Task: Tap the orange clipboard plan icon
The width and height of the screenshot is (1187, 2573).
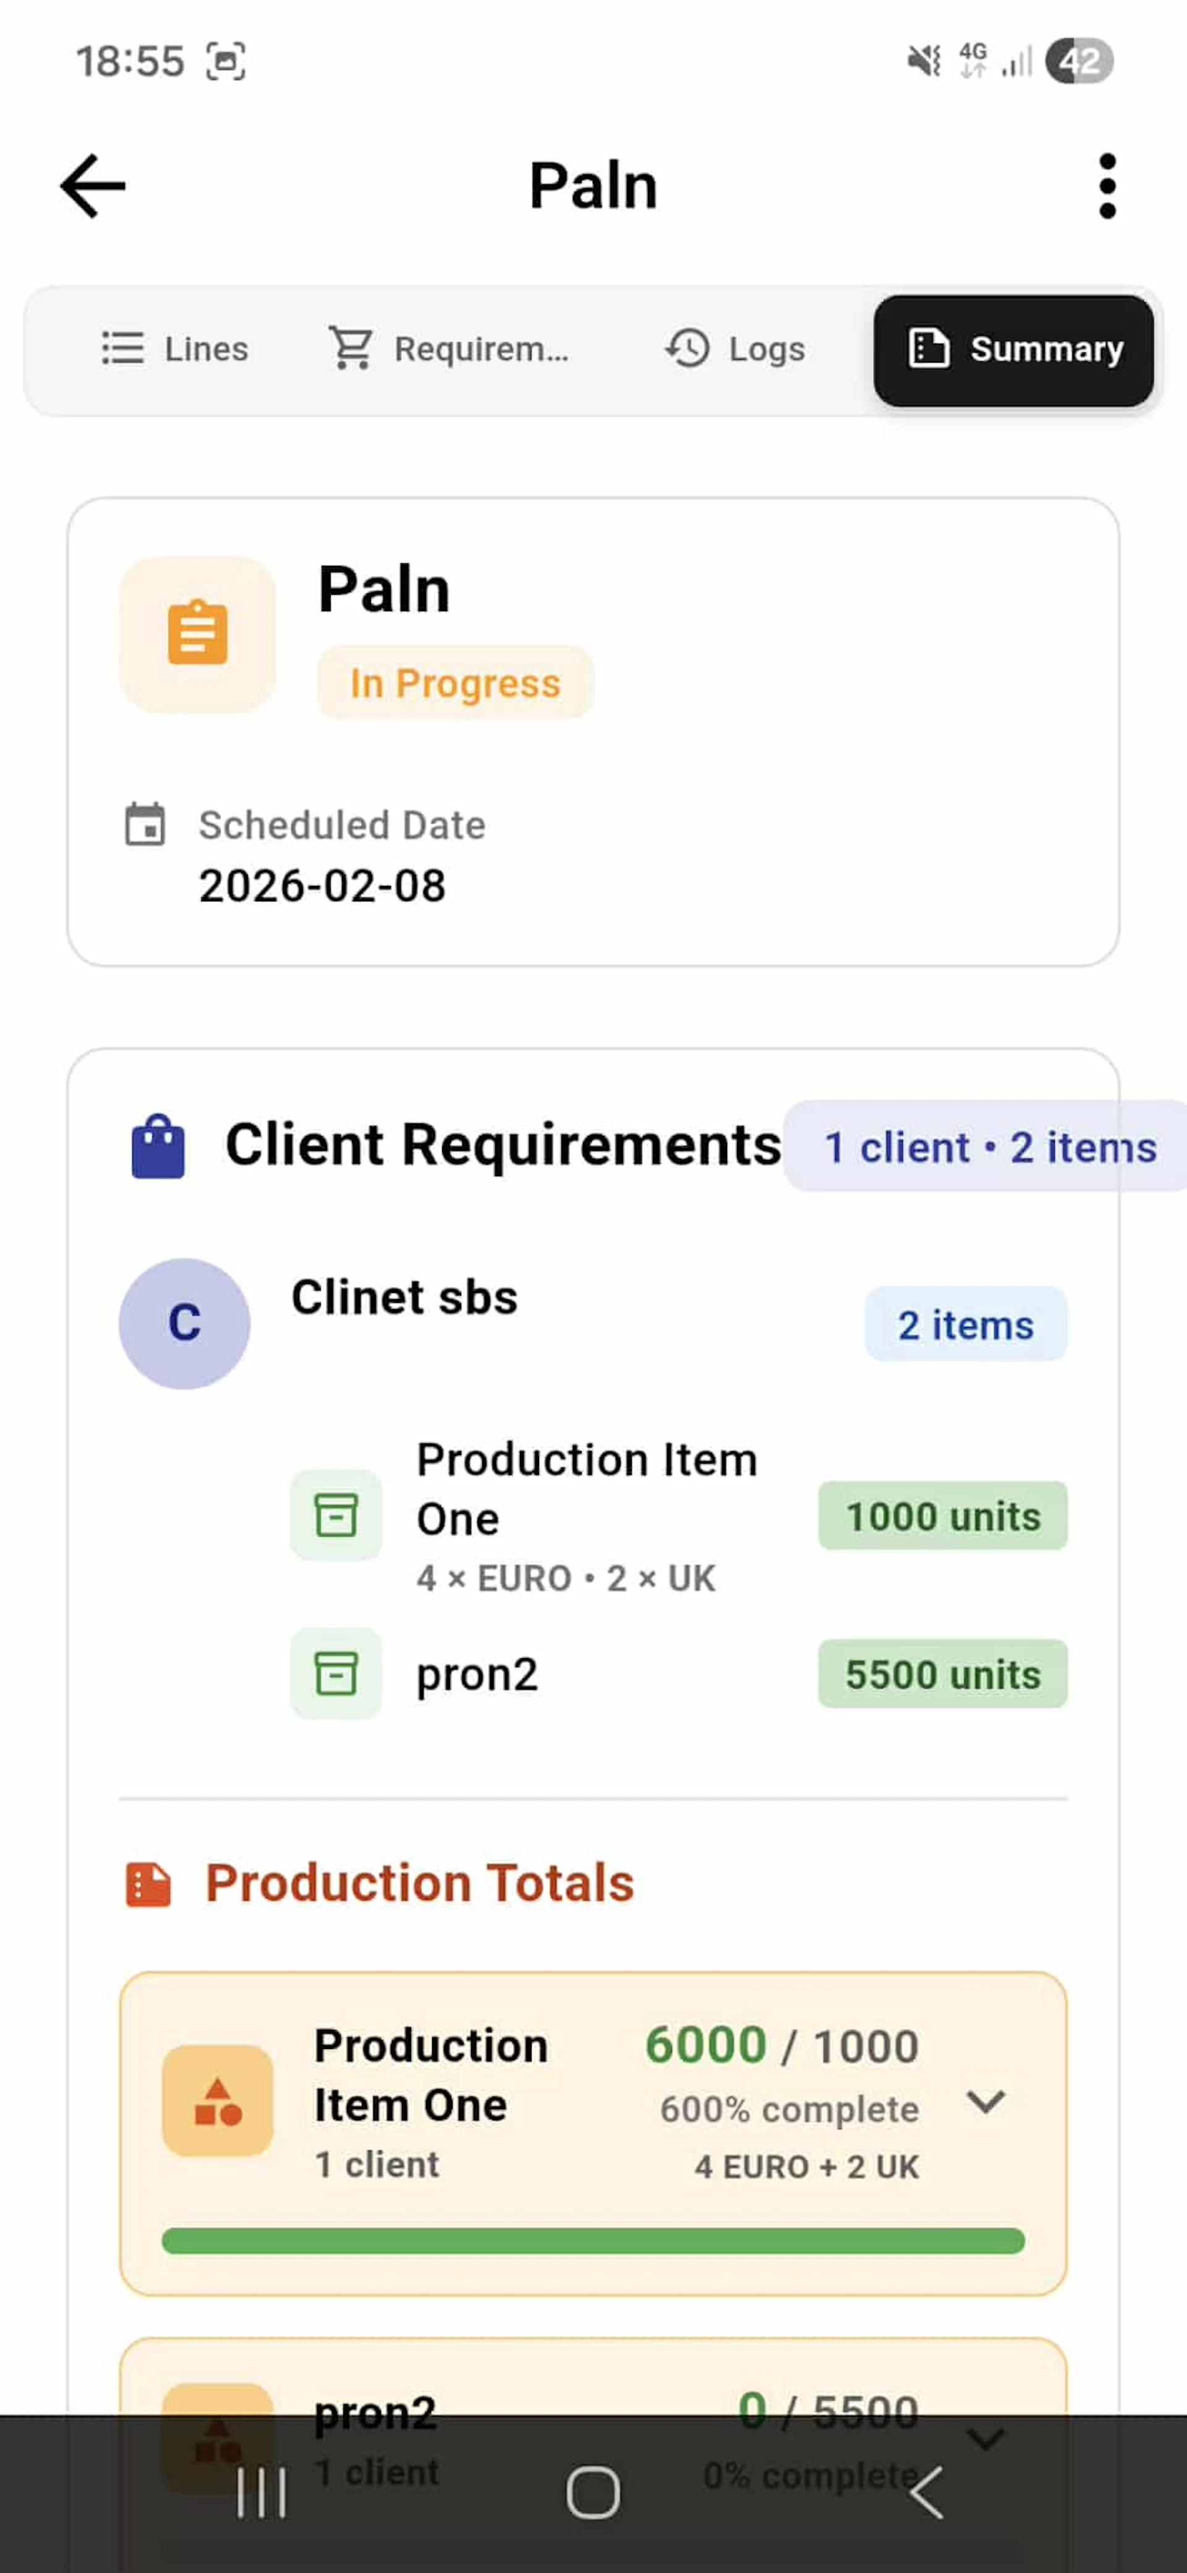Action: (198, 634)
